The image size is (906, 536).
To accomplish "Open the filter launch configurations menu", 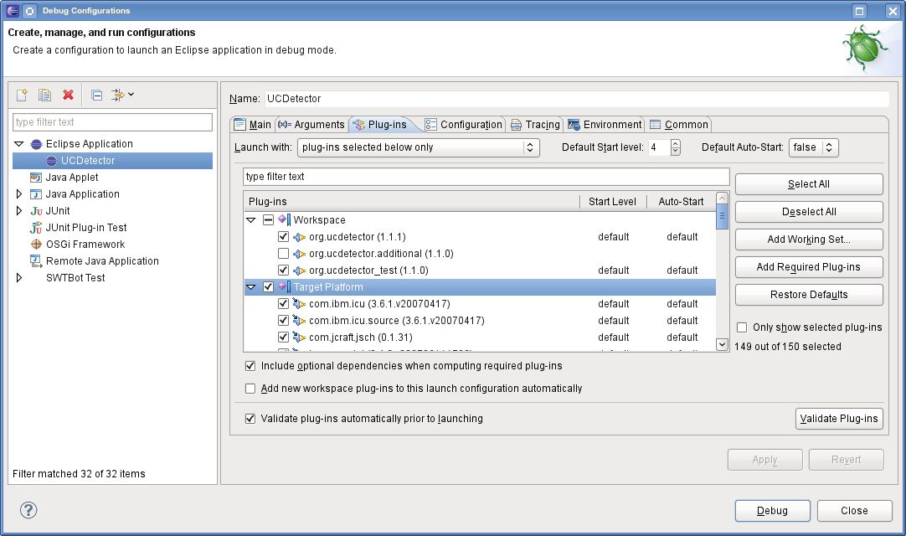I will click(122, 95).
